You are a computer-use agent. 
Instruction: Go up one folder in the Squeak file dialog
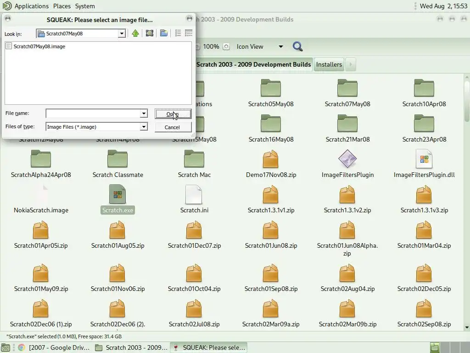tap(135, 33)
